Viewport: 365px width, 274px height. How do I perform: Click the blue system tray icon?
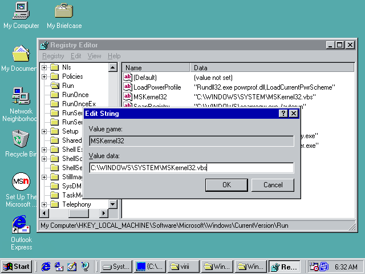324,267
